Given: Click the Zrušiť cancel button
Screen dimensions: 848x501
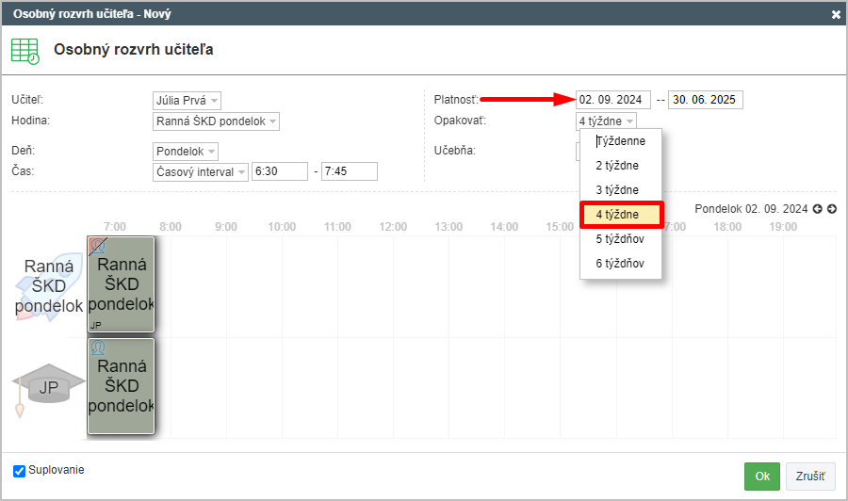Looking at the screenshot, I should [810, 477].
